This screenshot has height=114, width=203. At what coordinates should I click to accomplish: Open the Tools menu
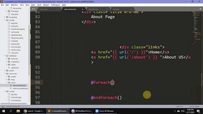[39, 5]
